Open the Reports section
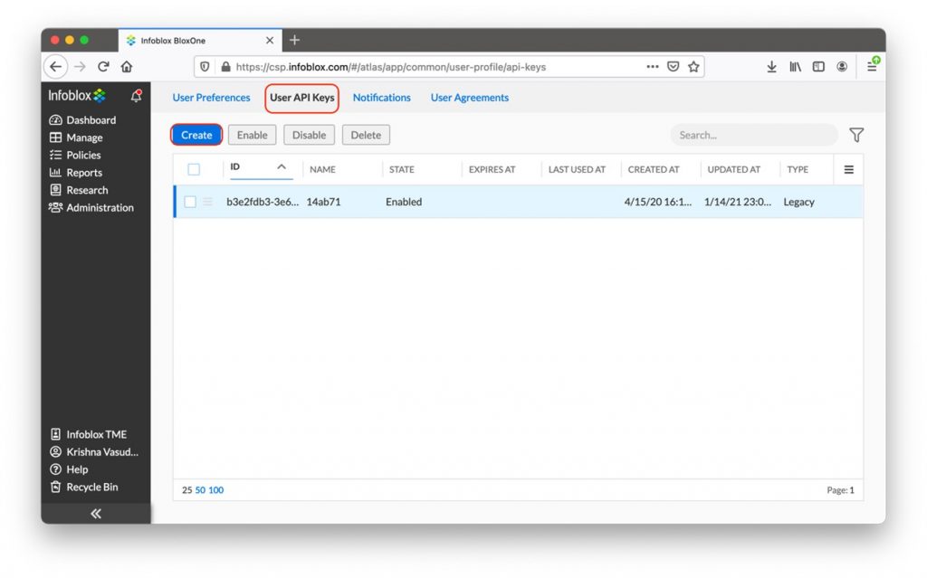Viewport: 927px width, 578px height. pos(83,172)
